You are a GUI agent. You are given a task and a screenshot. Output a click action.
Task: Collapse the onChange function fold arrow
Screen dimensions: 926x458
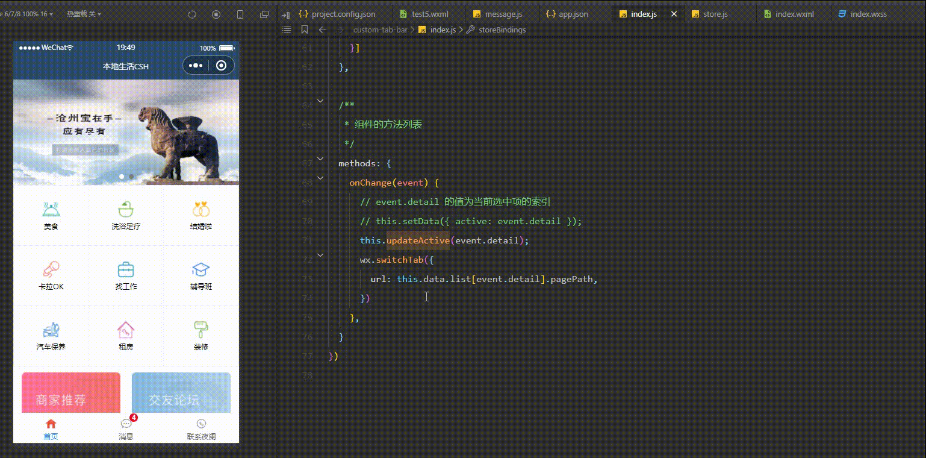(x=320, y=178)
